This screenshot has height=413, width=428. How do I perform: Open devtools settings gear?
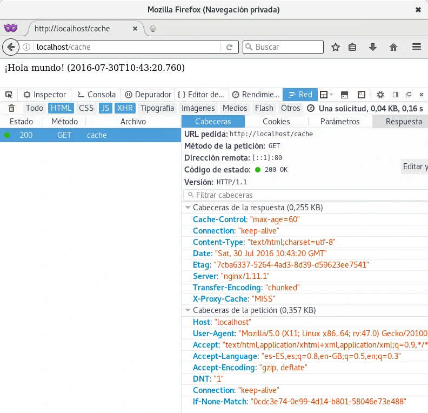(380, 95)
